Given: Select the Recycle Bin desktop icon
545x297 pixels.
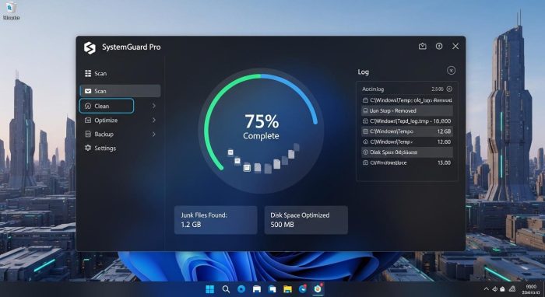Looking at the screenshot, I should click(11, 10).
